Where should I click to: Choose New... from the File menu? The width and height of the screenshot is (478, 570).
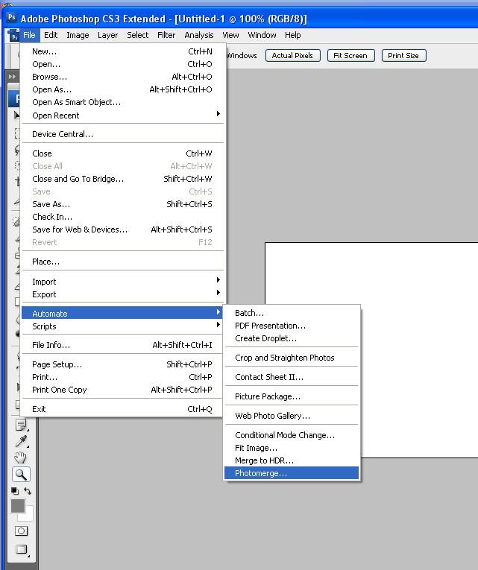122,51
